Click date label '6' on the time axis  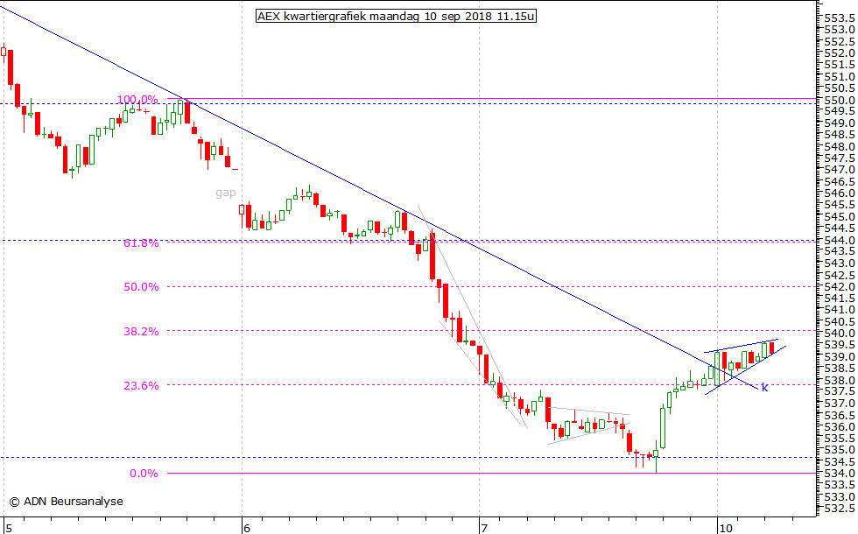247,528
